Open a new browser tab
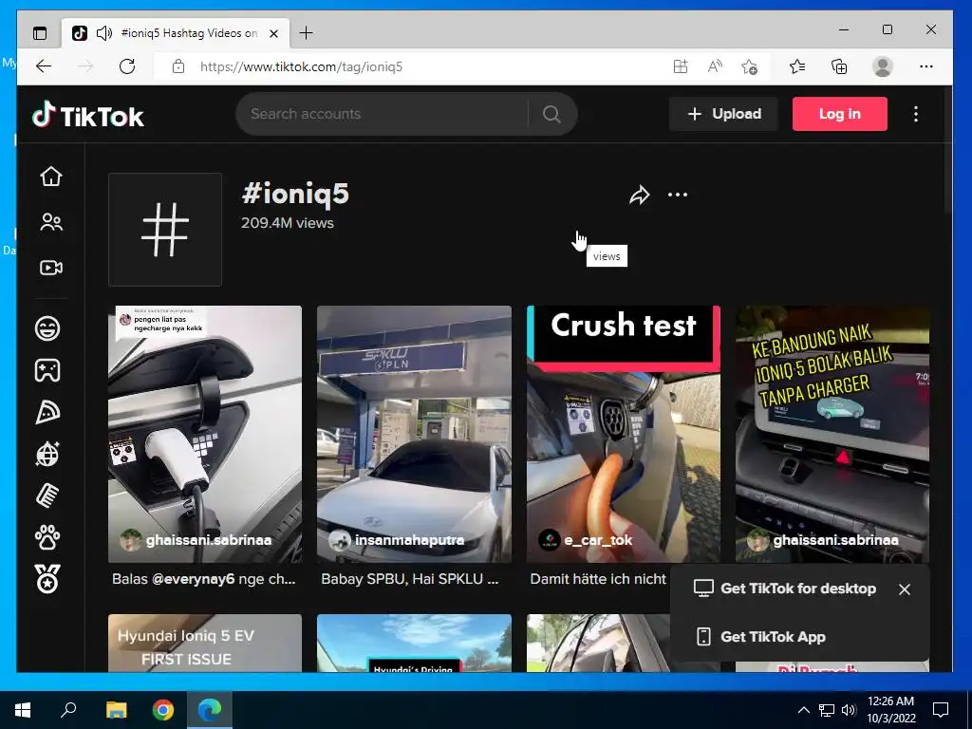972x729 pixels. pos(307,33)
